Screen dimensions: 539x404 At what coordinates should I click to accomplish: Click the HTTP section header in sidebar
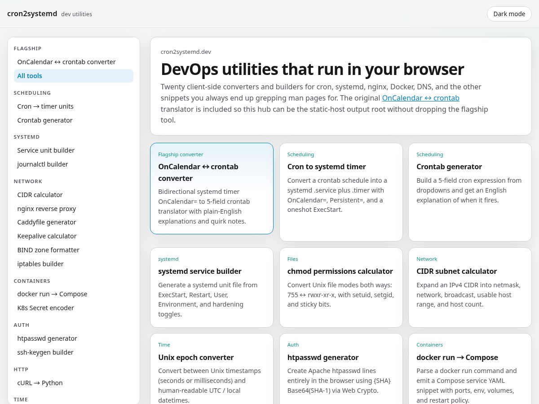pyautogui.click(x=21, y=369)
